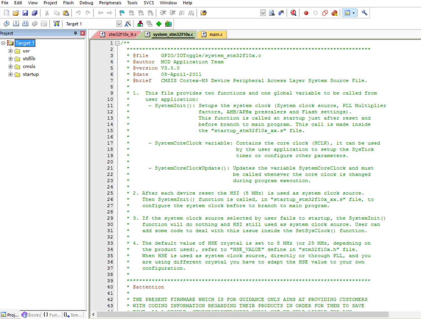This screenshot has height=319, width=421.
Task: Switch to the Templates panel tab
Action: click(x=73, y=315)
